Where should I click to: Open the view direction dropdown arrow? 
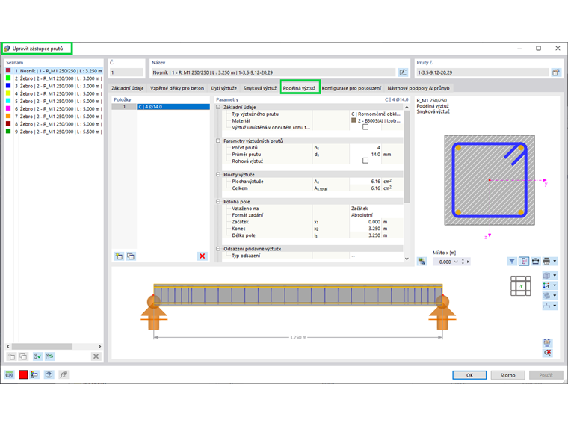555,285
